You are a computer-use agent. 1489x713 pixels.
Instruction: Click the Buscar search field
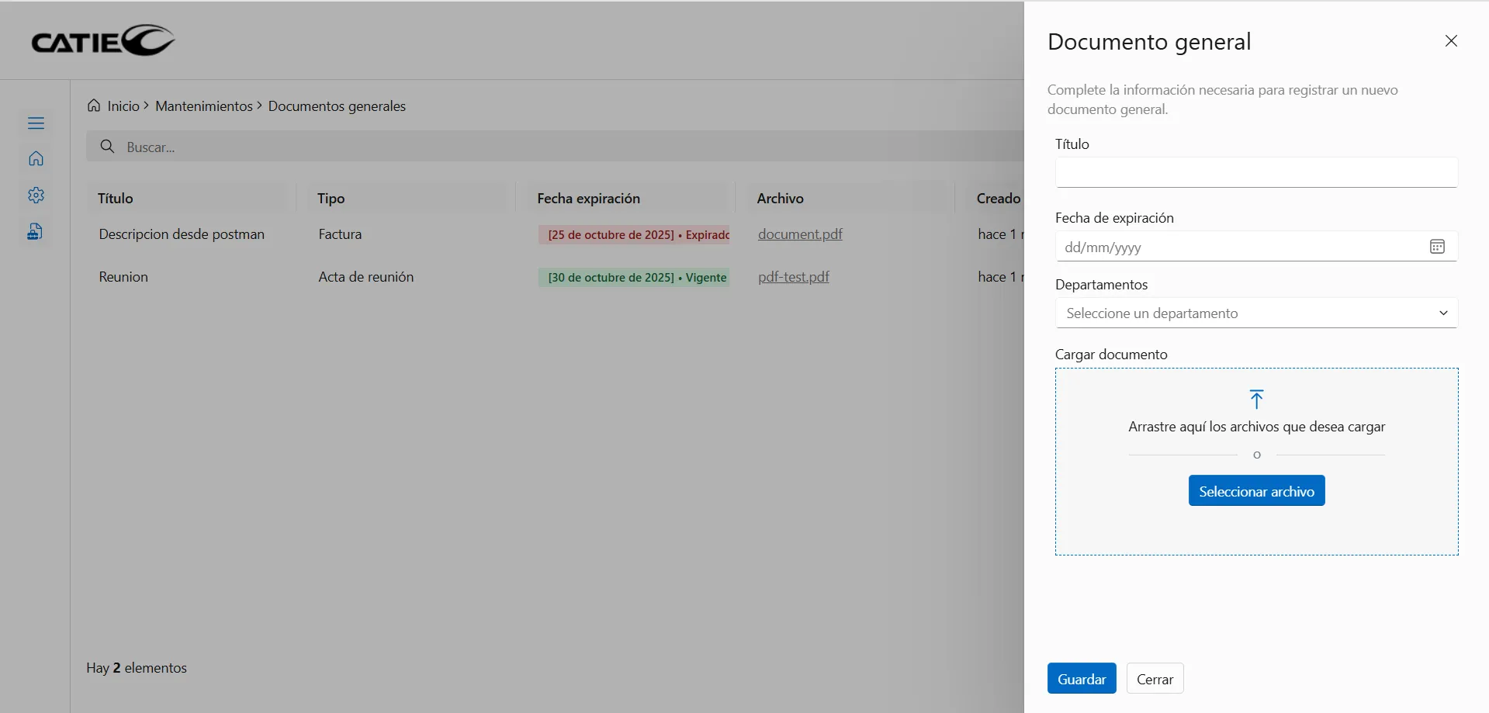[543, 147]
